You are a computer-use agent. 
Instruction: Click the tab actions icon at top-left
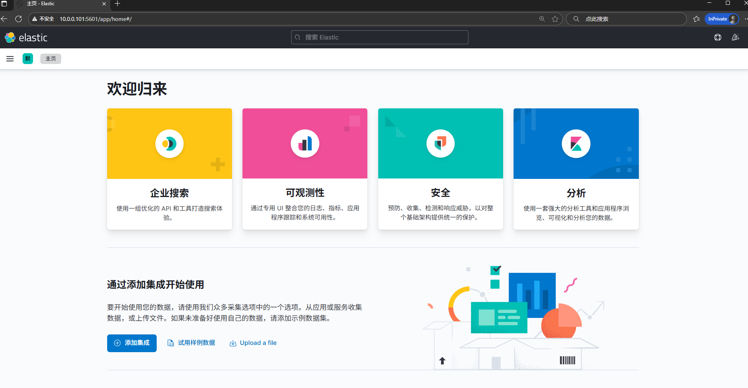pos(4,4)
